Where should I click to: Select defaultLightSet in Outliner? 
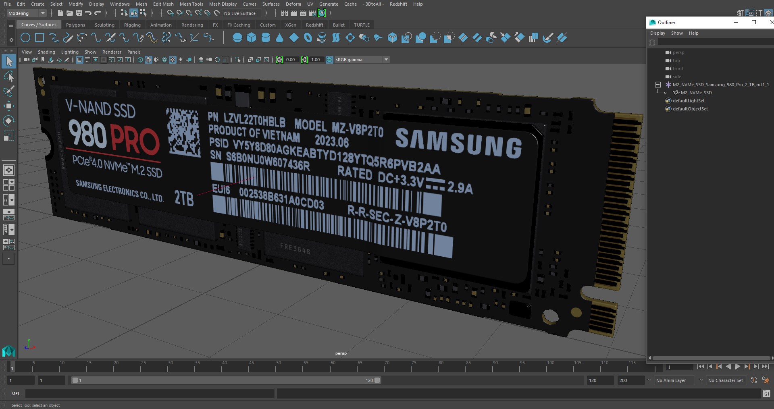pyautogui.click(x=689, y=101)
